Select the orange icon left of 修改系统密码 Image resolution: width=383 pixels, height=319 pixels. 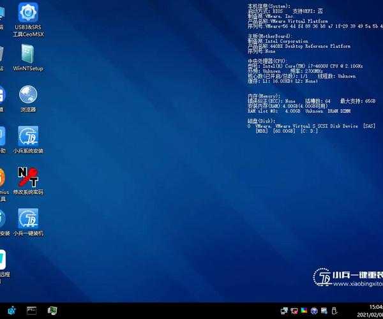click(x=2, y=177)
